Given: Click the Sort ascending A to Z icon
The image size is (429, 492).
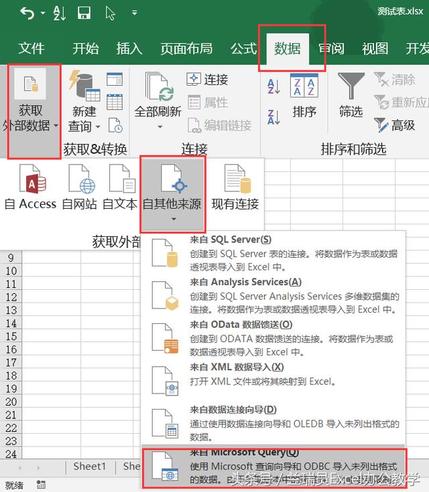Looking at the screenshot, I should [x=273, y=86].
